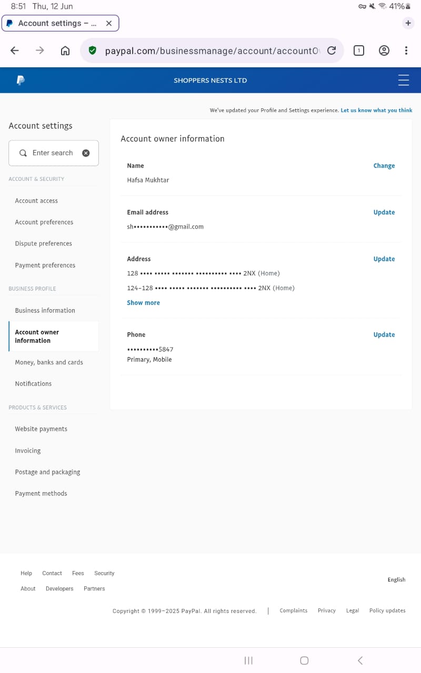Open the hamburger menu in PayPal header
Viewport: 421px width, 673px height.
pyautogui.click(x=404, y=80)
